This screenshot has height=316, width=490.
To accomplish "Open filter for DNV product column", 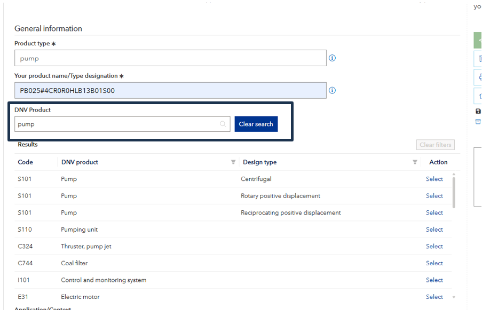I will (x=233, y=162).
